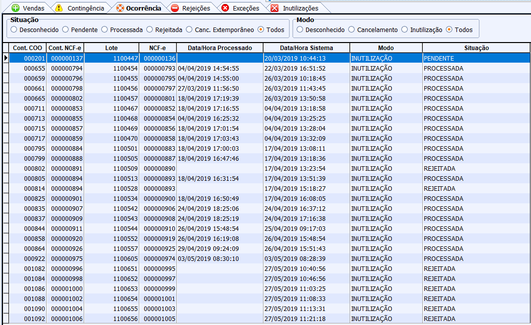This screenshot has width=531, height=325.
Task: Select Lote cell 1100552
Action: point(111,239)
